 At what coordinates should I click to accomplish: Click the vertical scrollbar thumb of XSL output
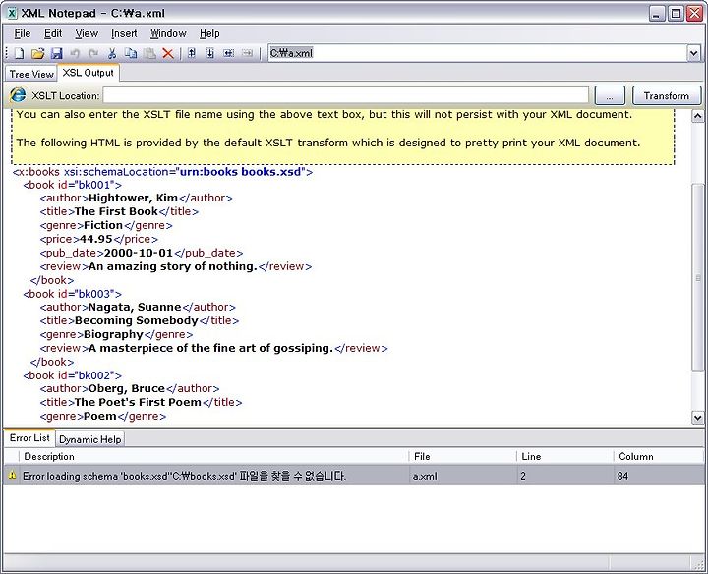pyautogui.click(x=697, y=277)
